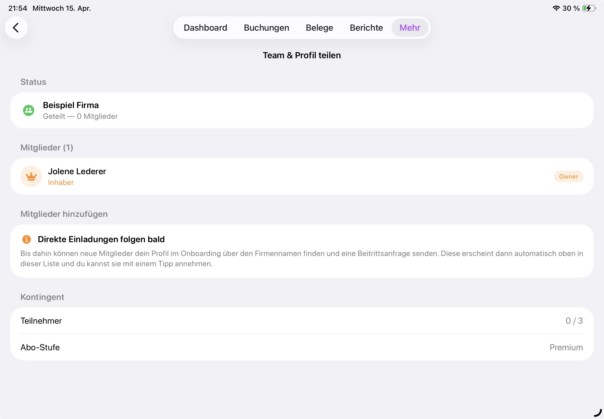
Task: Click the orange info icon
Action: [27, 239]
